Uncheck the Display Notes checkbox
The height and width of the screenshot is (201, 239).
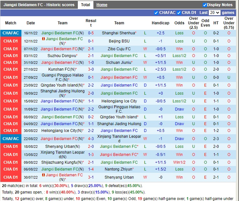(x=205, y=5)
